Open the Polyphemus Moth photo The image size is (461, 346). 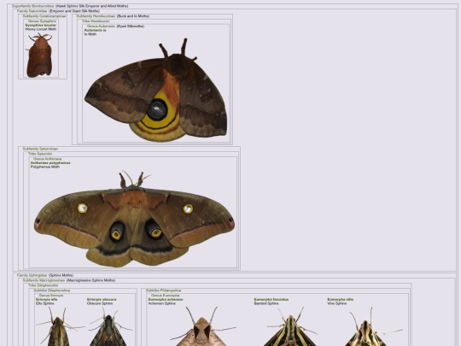[134, 219]
